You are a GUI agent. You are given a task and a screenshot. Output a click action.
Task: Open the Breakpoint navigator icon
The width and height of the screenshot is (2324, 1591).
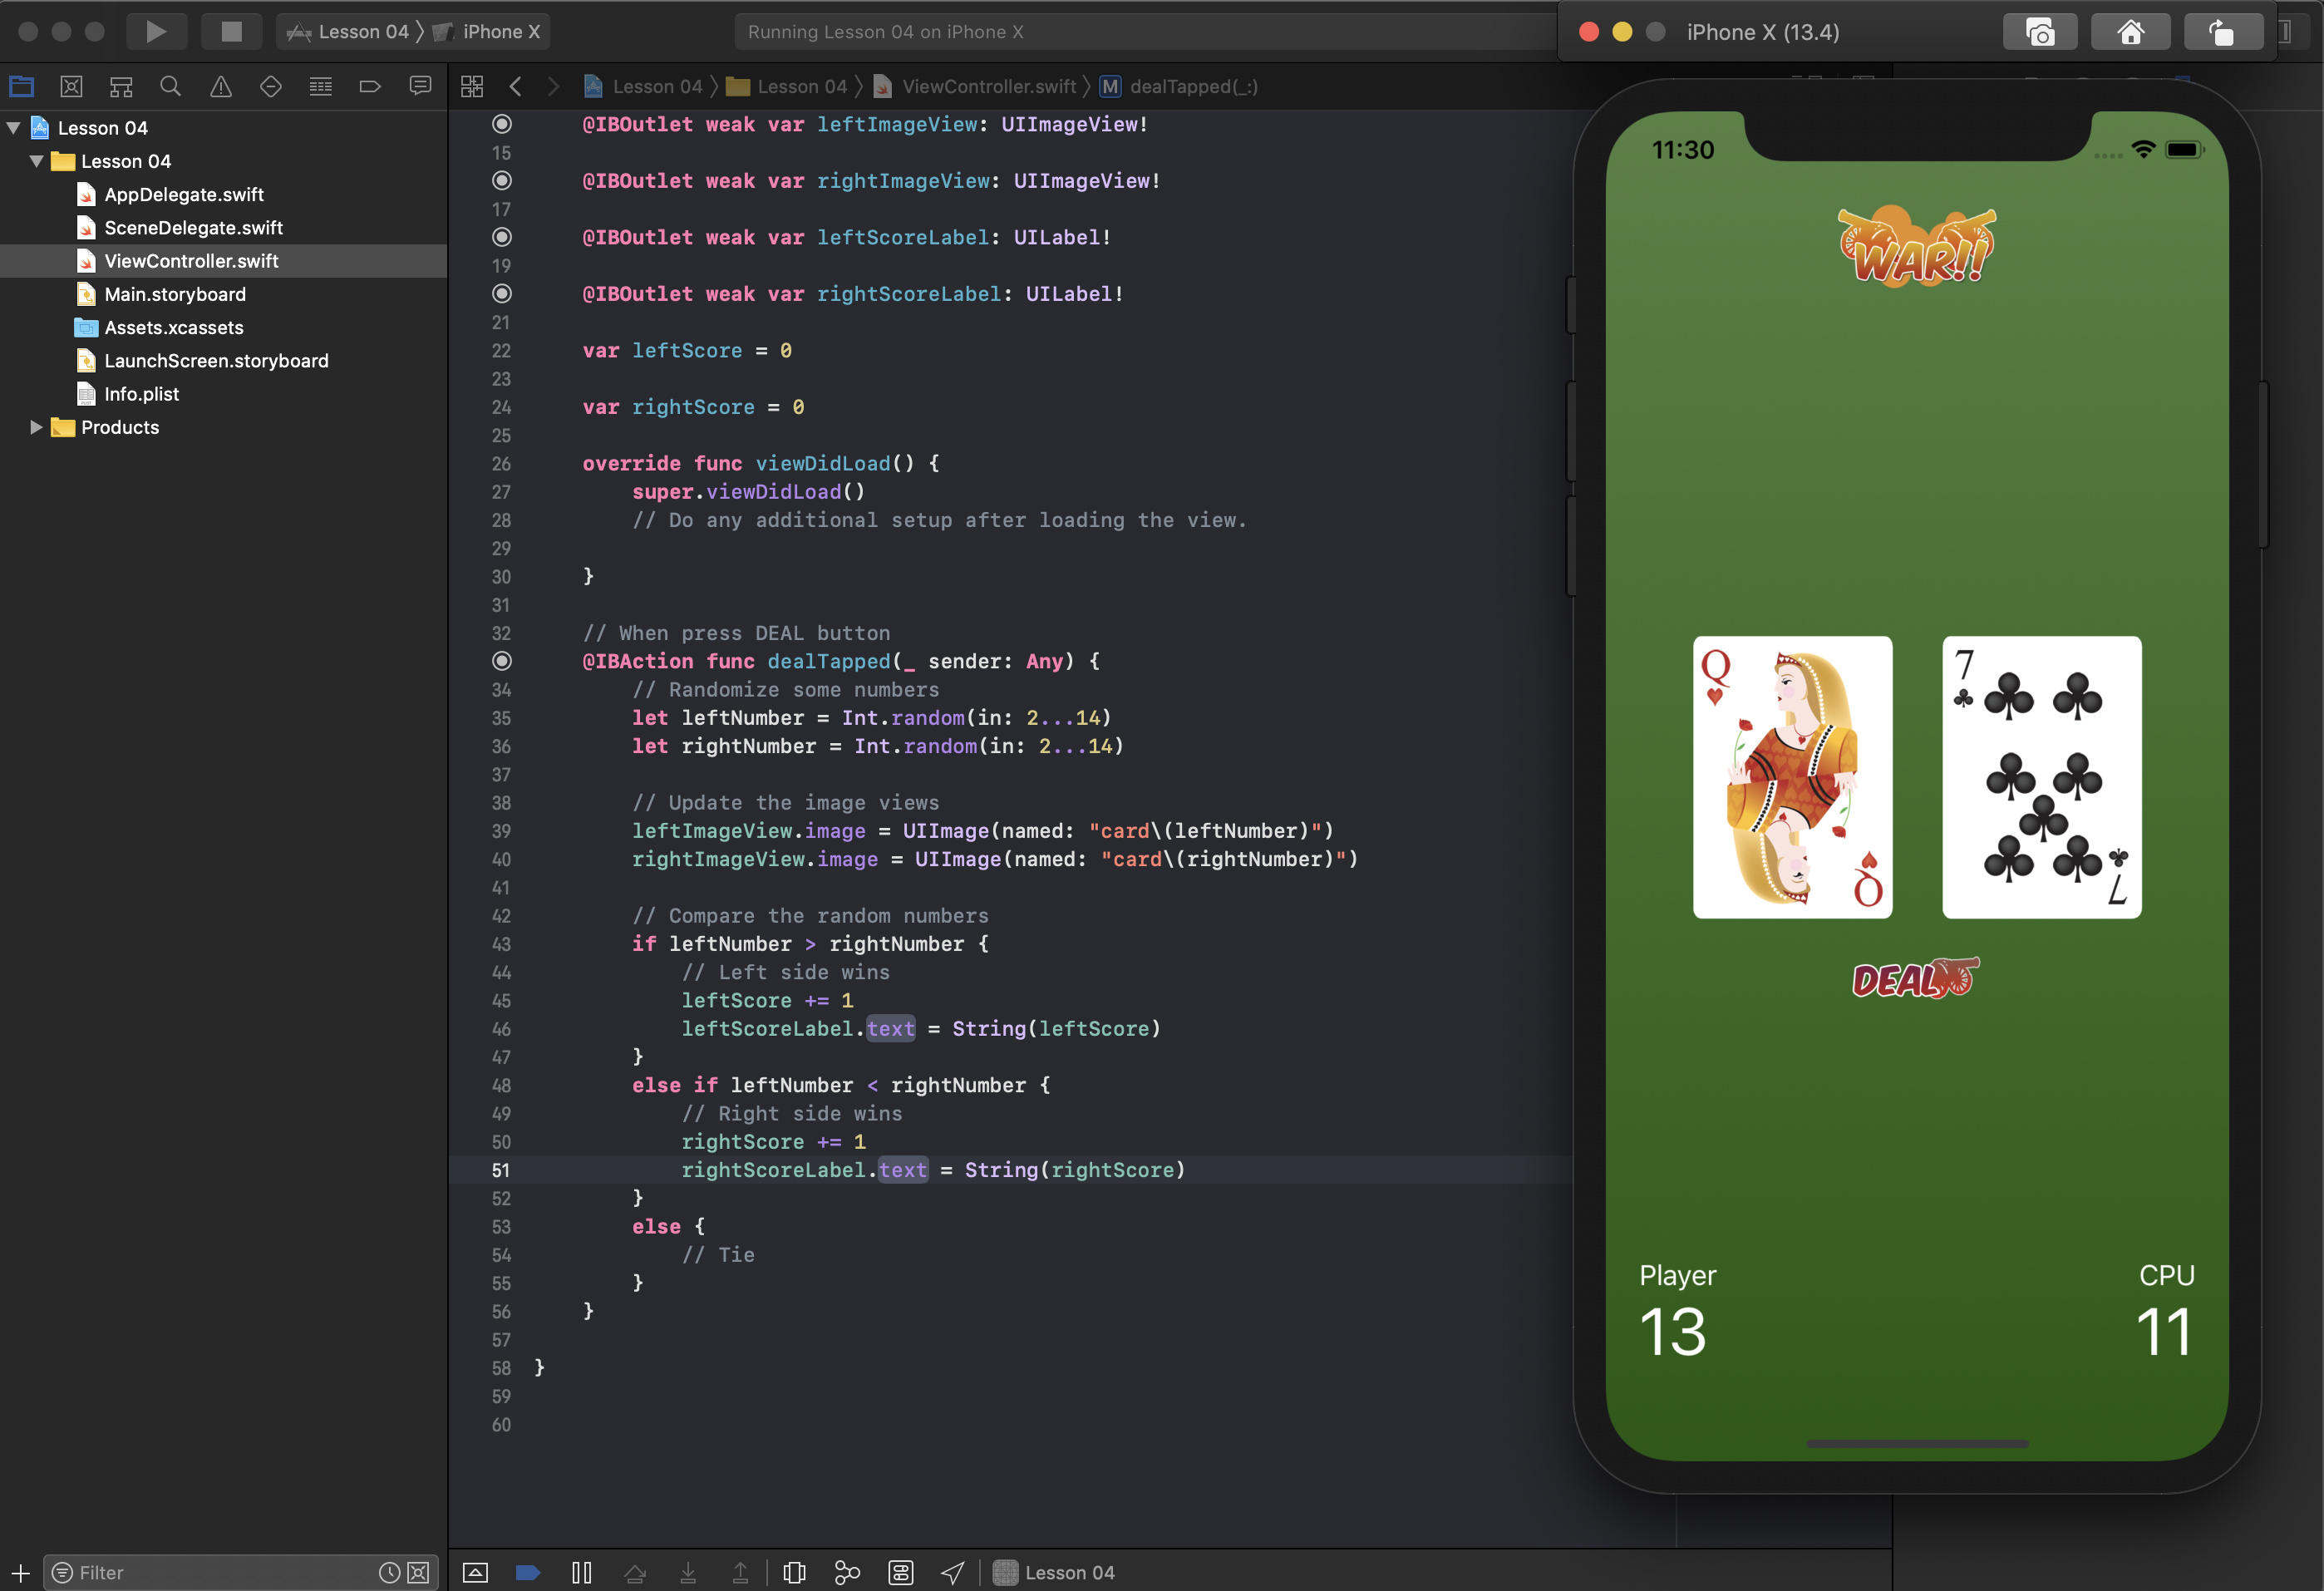click(369, 86)
